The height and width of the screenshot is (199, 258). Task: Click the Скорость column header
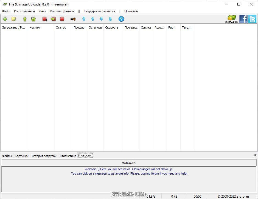[113, 27]
